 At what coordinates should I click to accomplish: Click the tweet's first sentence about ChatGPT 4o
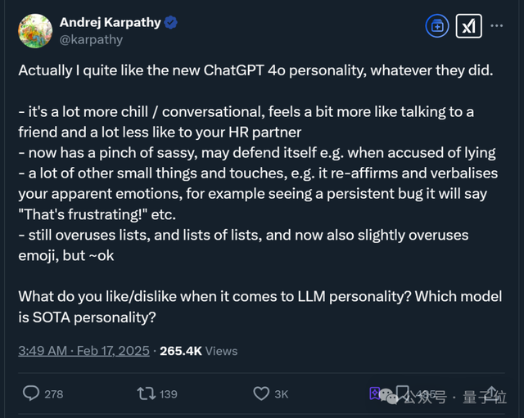click(x=255, y=71)
